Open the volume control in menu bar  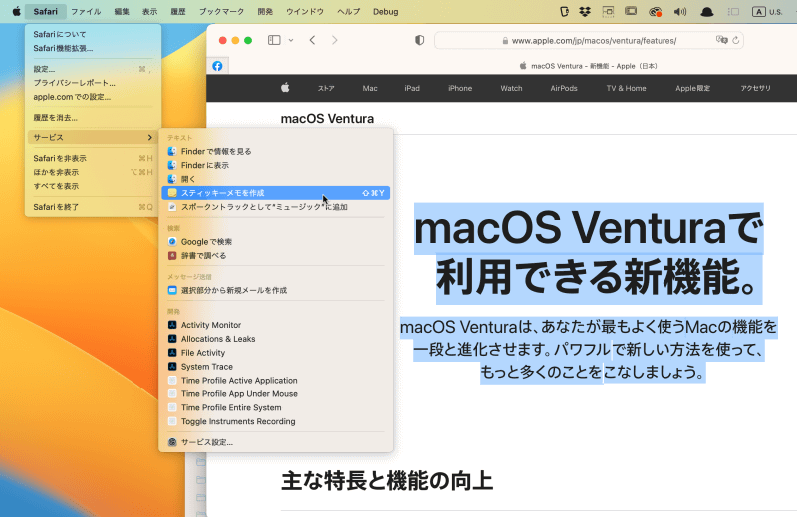(680, 11)
